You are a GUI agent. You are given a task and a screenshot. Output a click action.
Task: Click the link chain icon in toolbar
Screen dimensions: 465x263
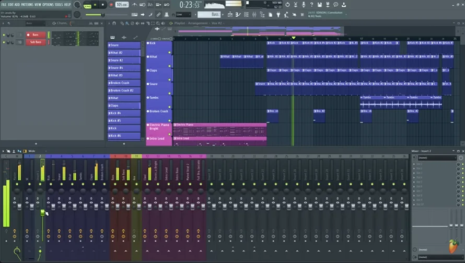pyautogui.click(x=159, y=15)
